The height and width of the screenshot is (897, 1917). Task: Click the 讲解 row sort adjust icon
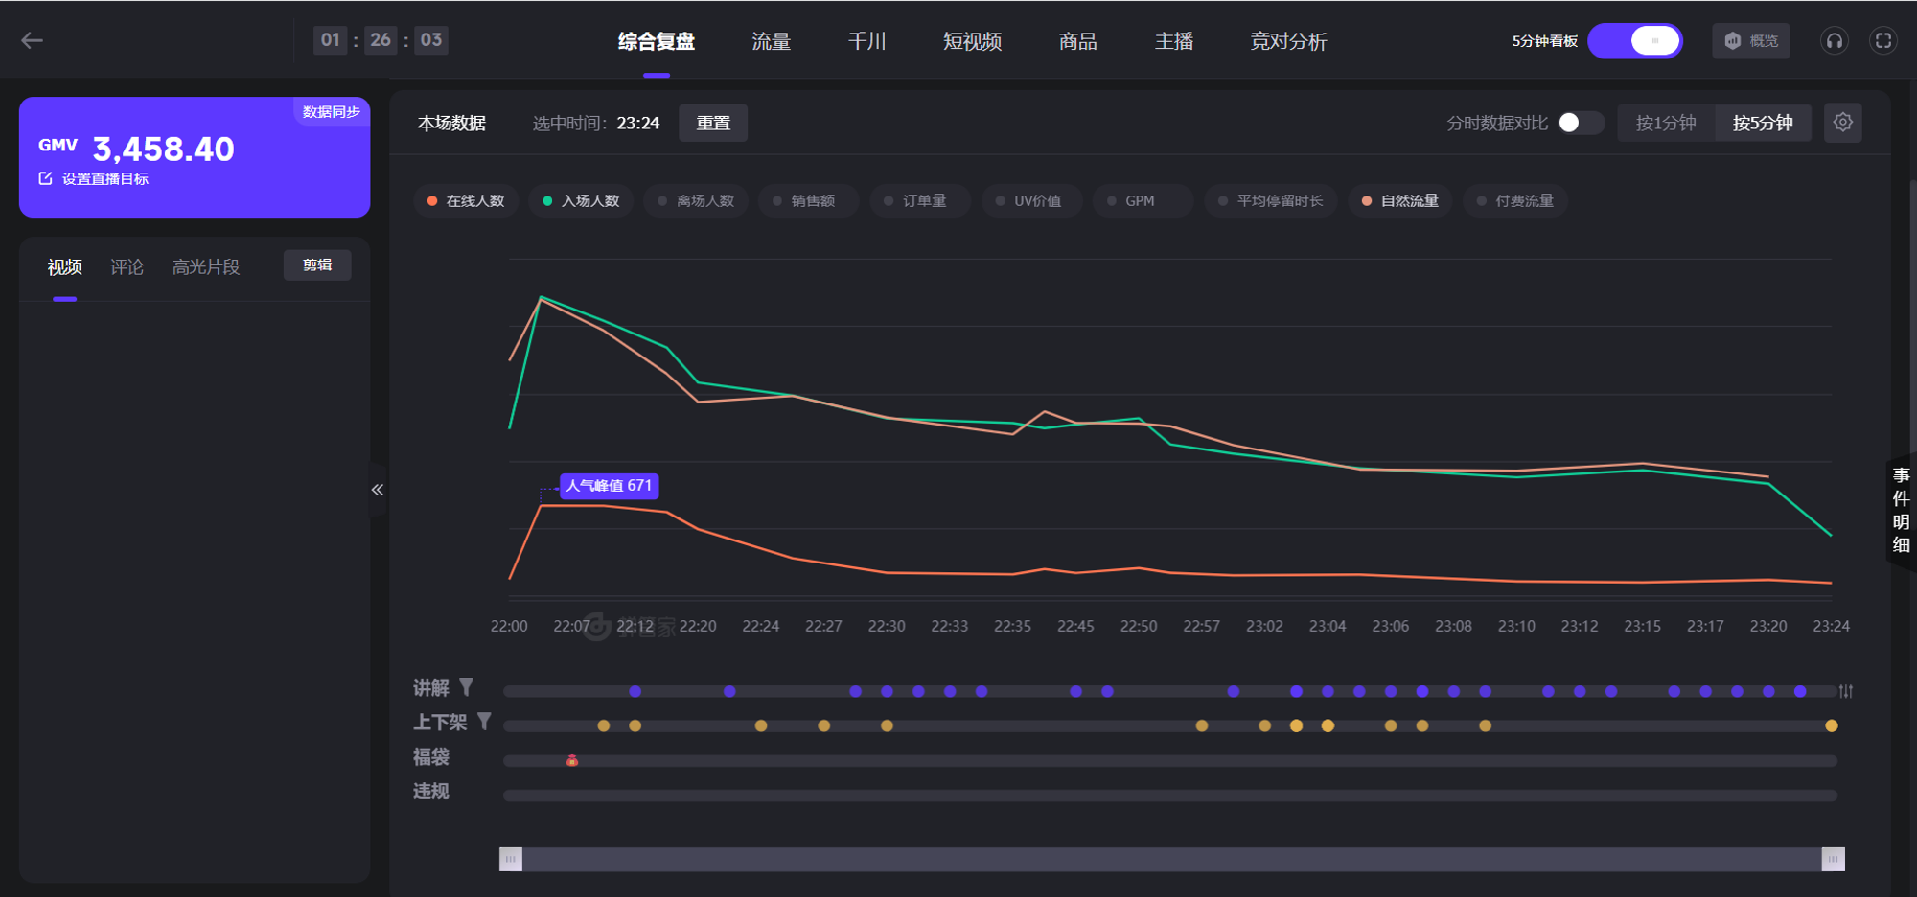click(1845, 691)
